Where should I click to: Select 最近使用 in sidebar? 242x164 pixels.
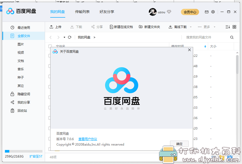click(24, 28)
